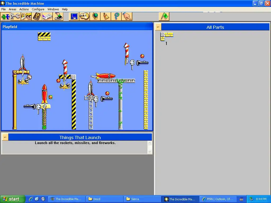Open the Windows menu

coord(53,9)
